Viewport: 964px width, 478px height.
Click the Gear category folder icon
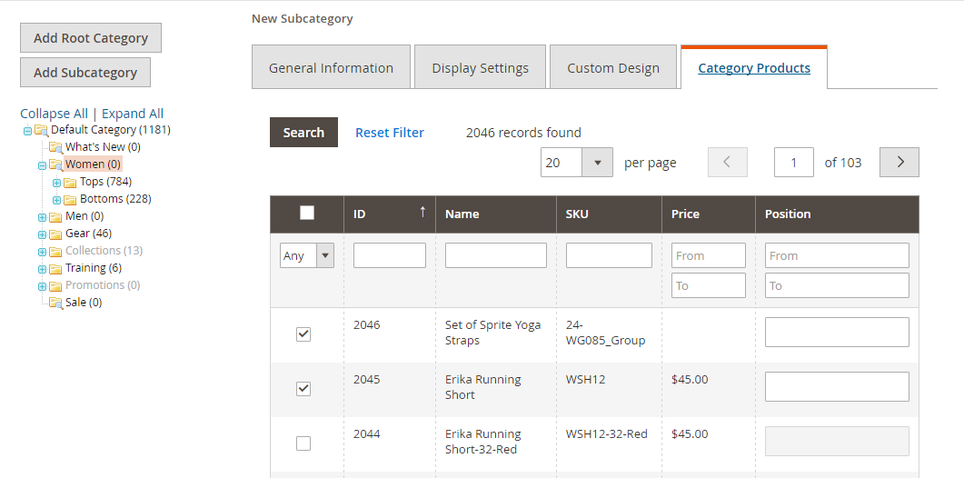[x=55, y=234]
